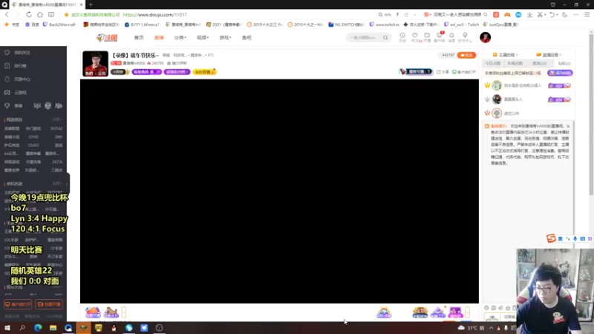Open the 鱼吧 nav item
The image size is (594, 334).
coord(247,38)
